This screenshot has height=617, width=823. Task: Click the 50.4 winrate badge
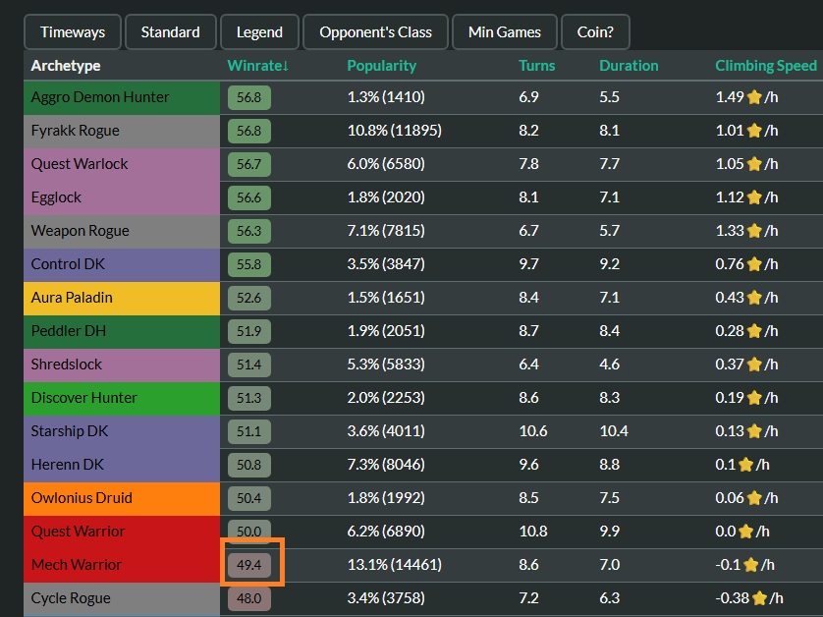click(x=249, y=498)
